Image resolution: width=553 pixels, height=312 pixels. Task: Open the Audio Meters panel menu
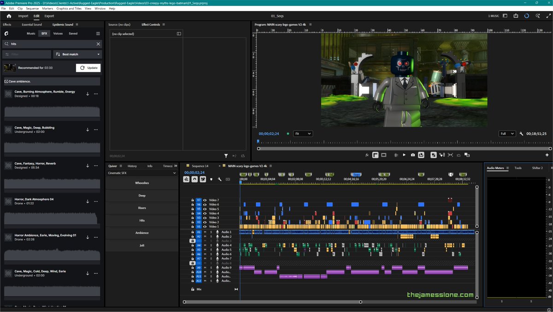pyautogui.click(x=507, y=168)
